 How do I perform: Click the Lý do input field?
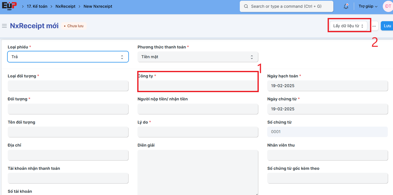point(198,132)
